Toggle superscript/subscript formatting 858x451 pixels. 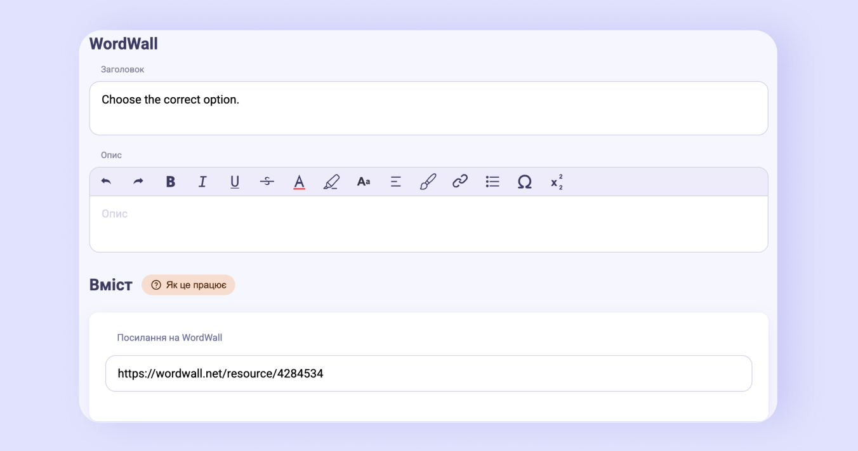[x=557, y=182]
